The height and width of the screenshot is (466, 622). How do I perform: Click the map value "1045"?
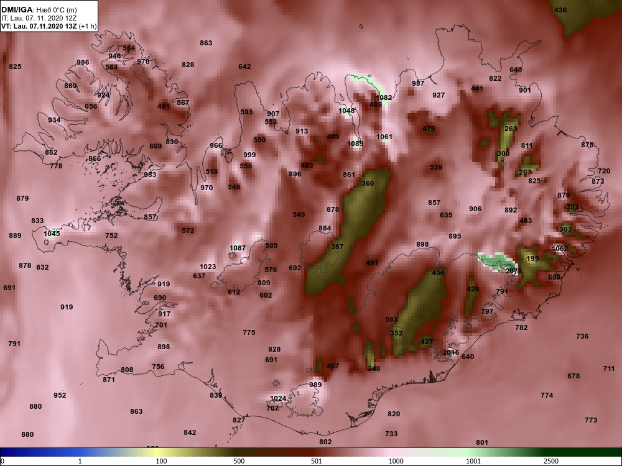coord(52,234)
